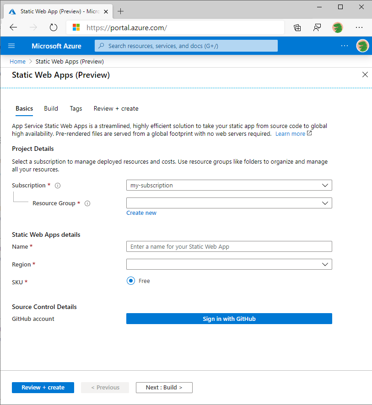372x405 pixels.
Task: Open Azure portal overflow ellipsis menu
Action: [345, 46]
